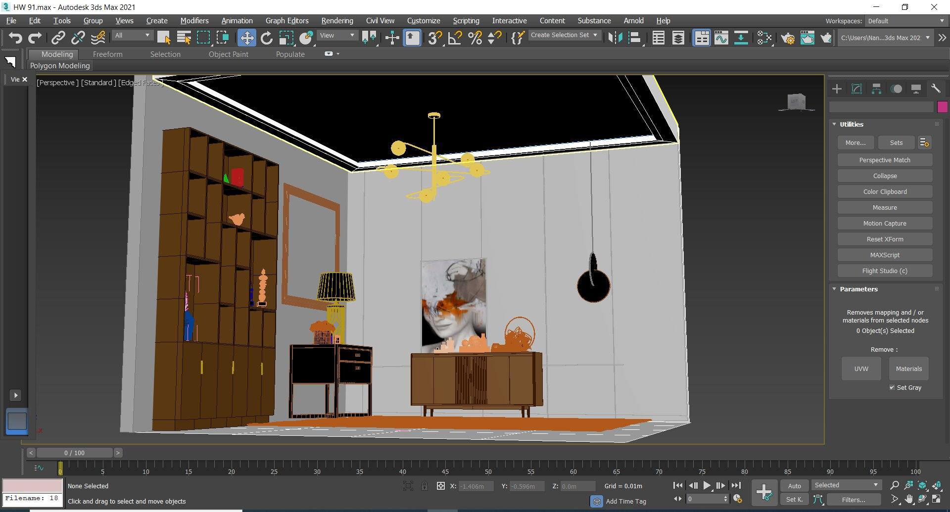The height and width of the screenshot is (512, 950).
Task: Enable Auto Key animation mode
Action: click(794, 485)
